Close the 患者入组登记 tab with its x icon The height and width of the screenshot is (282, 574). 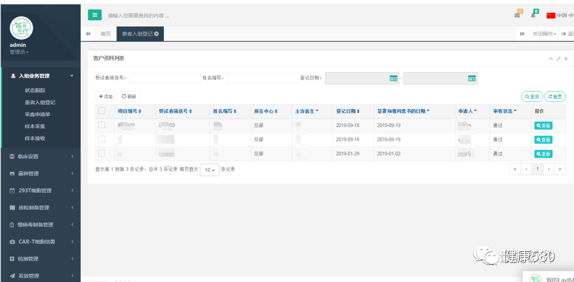tap(157, 33)
